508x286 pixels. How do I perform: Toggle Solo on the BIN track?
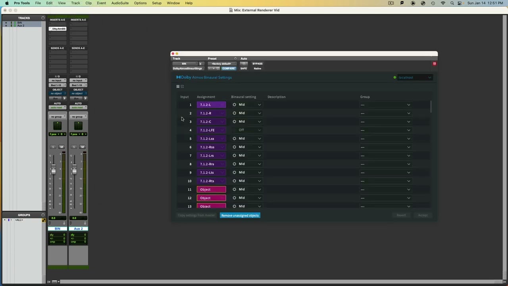(53, 147)
